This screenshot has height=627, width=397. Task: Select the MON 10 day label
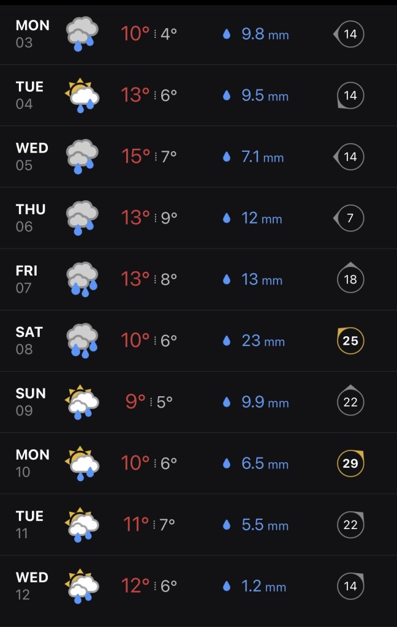pyautogui.click(x=32, y=463)
